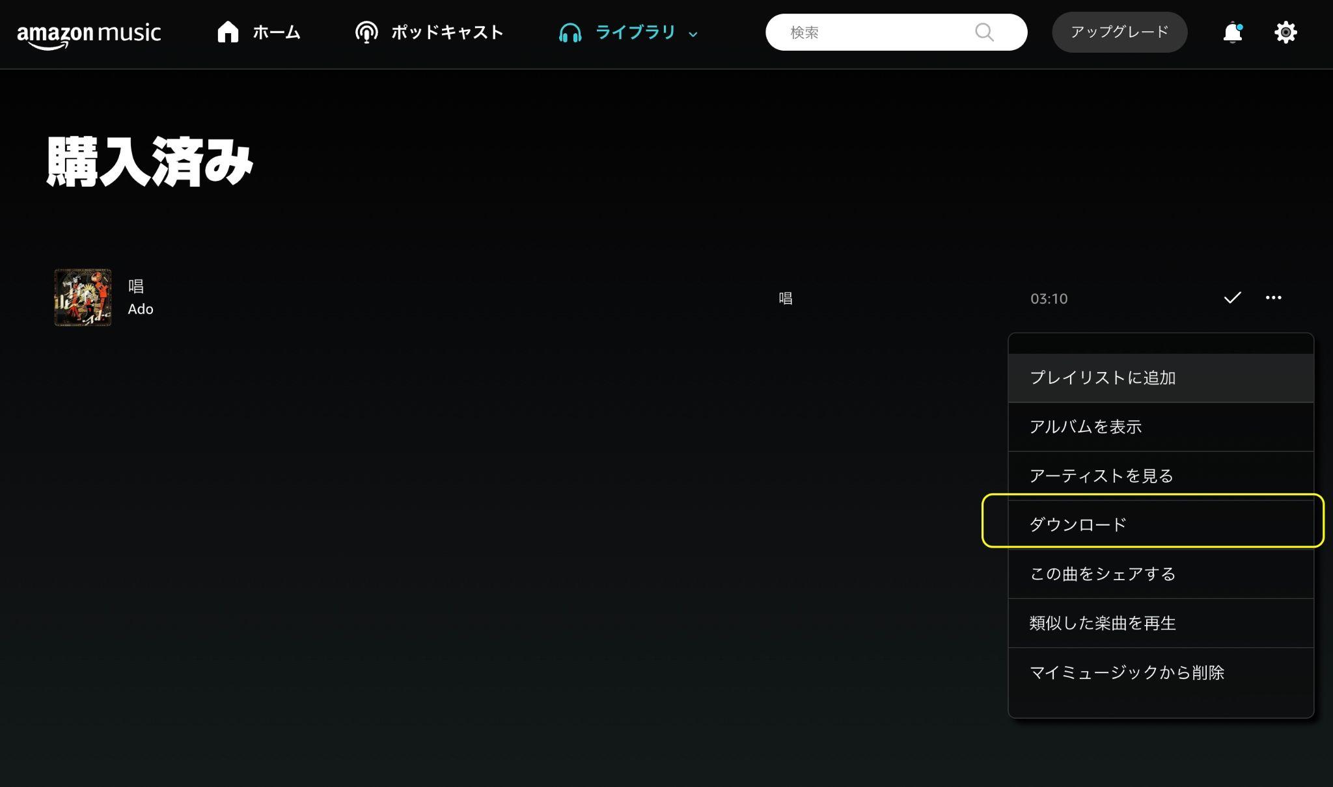
Task: Click the Ado artist name link
Action: 140,309
